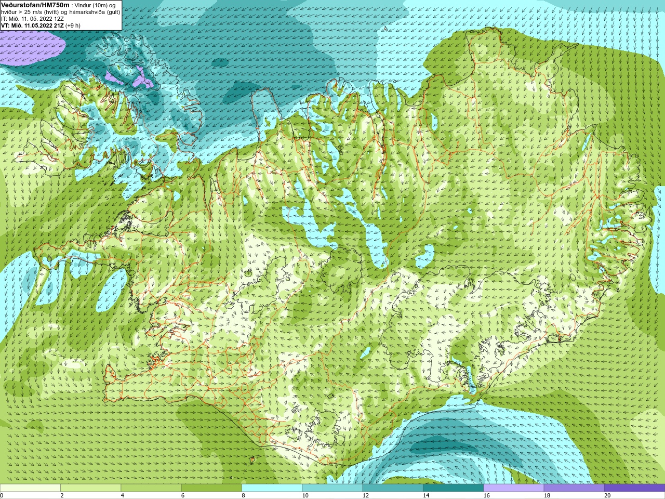Image resolution: width=665 pixels, height=499 pixels.
Task: Click the "20" label on the color scale
Action: [607, 495]
